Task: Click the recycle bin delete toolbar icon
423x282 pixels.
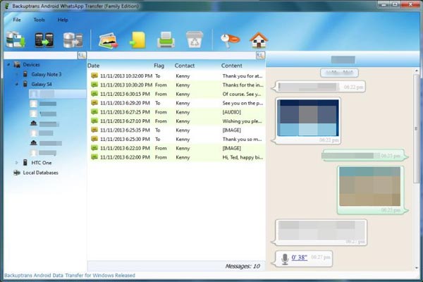Action: 195,40
